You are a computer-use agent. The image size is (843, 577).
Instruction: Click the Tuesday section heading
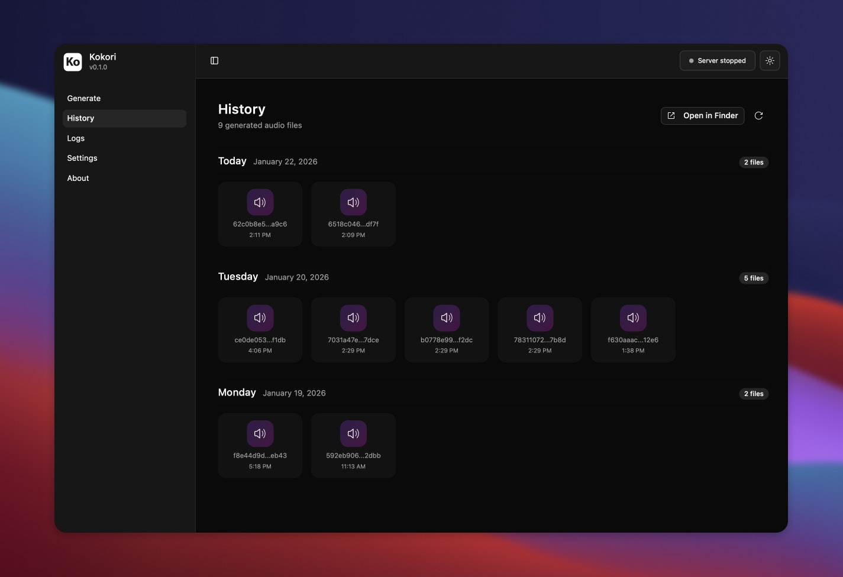coord(238,277)
